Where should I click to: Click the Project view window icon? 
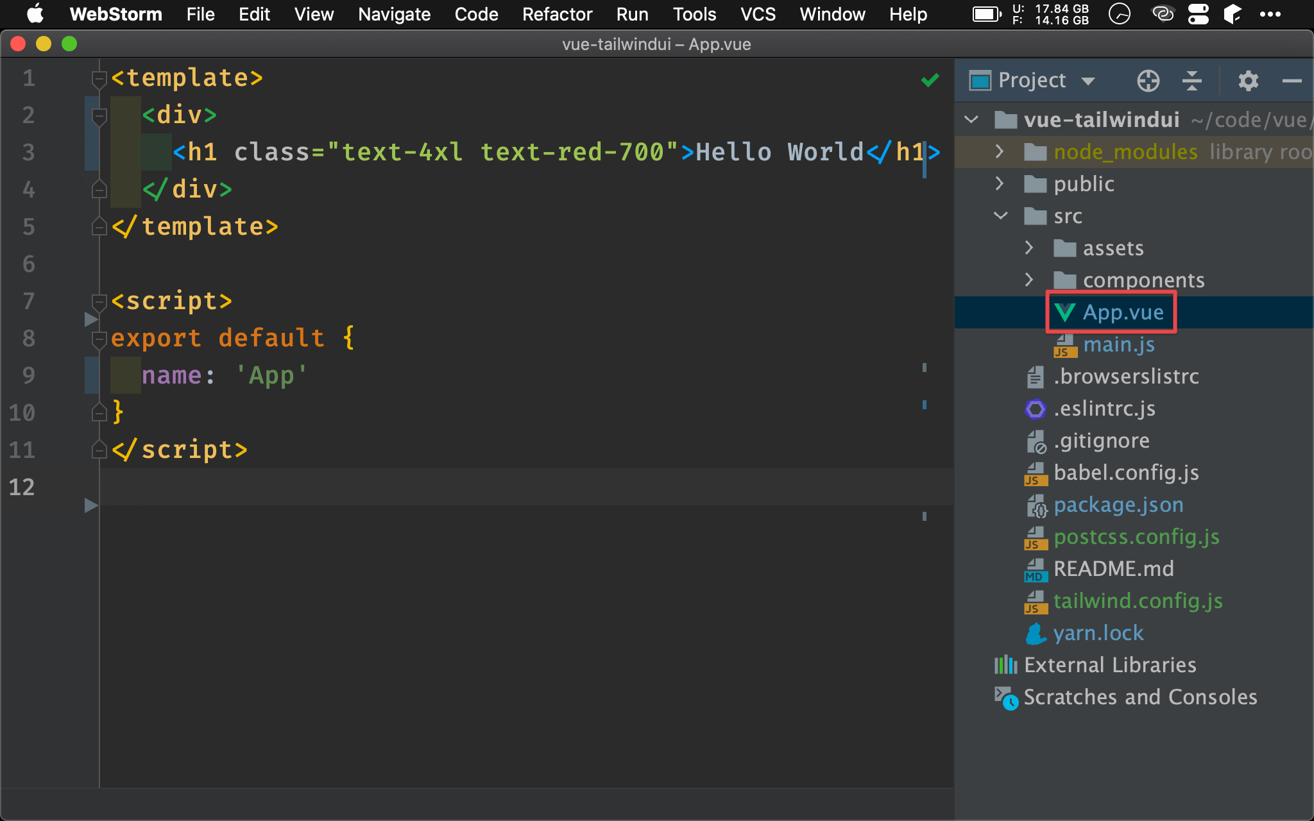tap(980, 81)
